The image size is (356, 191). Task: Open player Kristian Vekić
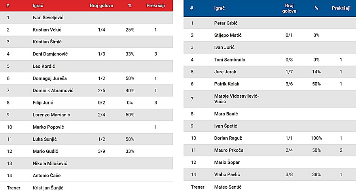(47, 30)
